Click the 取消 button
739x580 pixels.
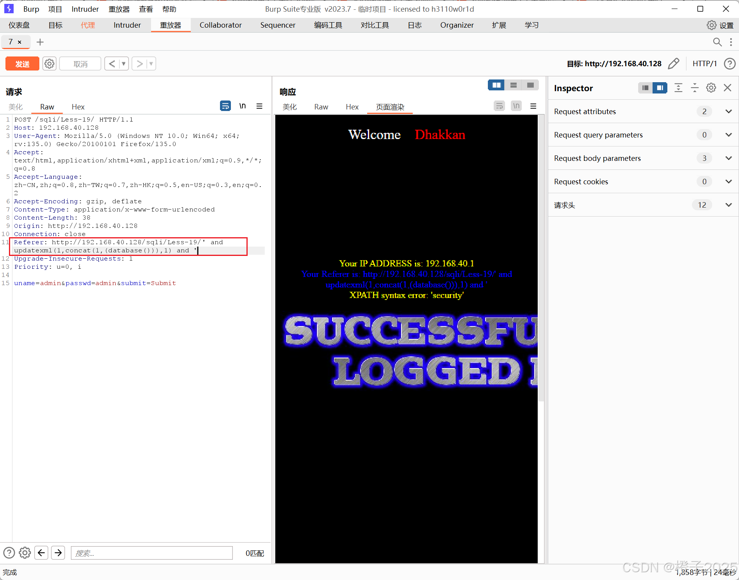[80, 63]
